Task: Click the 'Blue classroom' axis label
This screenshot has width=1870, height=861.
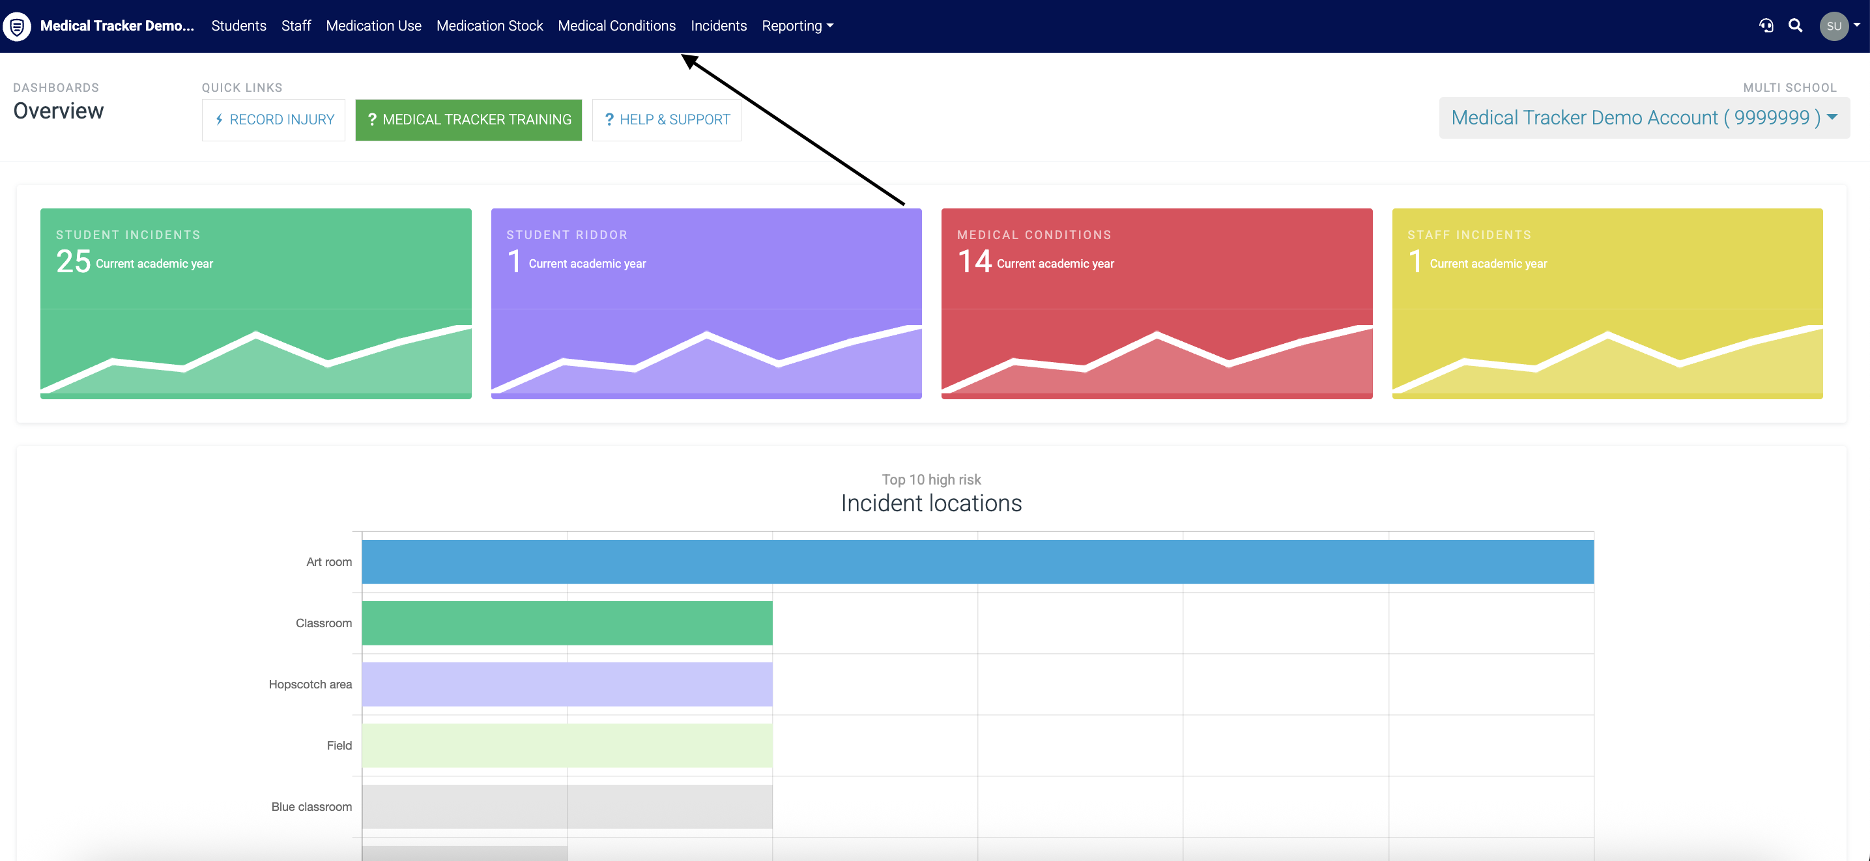Action: point(311,806)
